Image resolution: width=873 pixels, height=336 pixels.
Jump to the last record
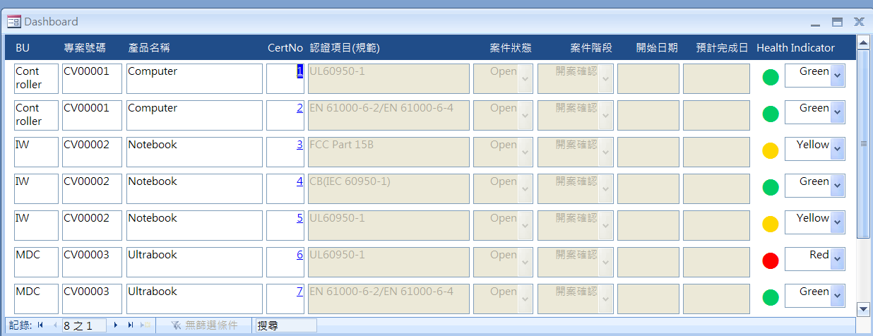tap(131, 325)
